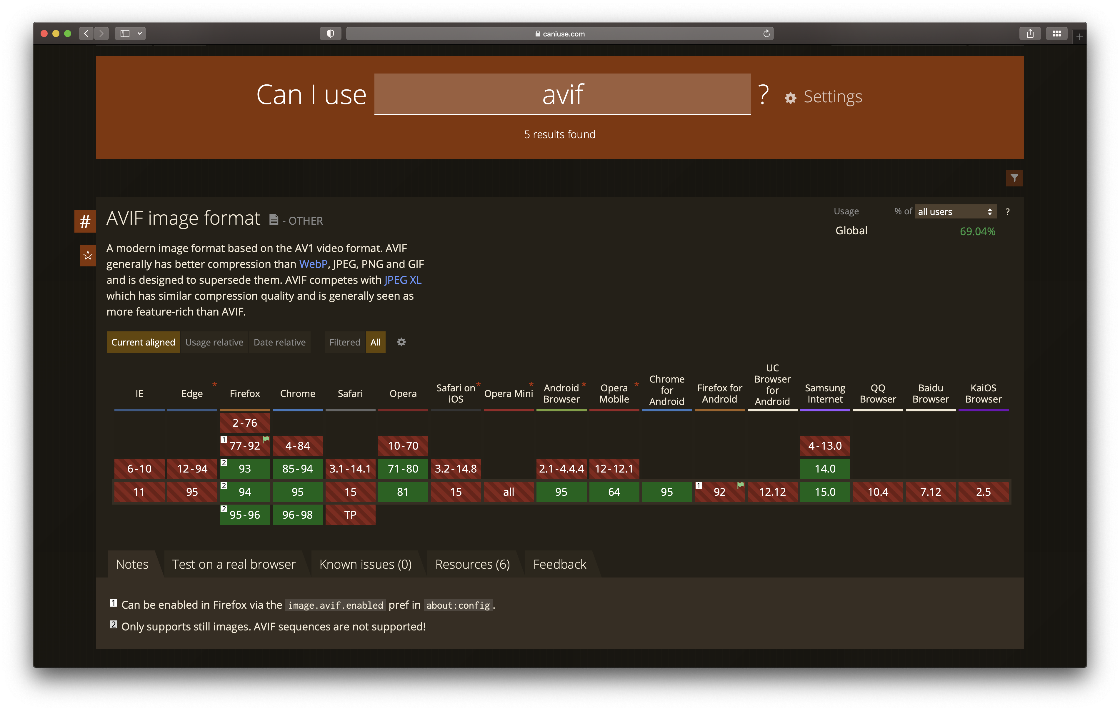Open the sidebar options dropdown arrow
Viewport: 1120px width, 711px height.
(140, 34)
